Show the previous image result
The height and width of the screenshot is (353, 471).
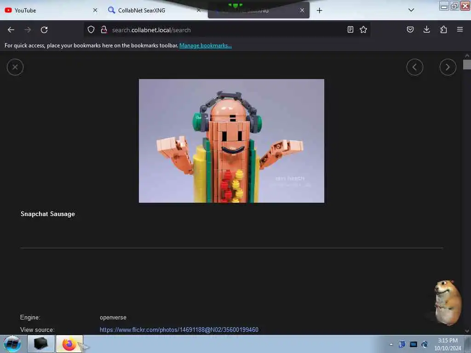(x=414, y=67)
